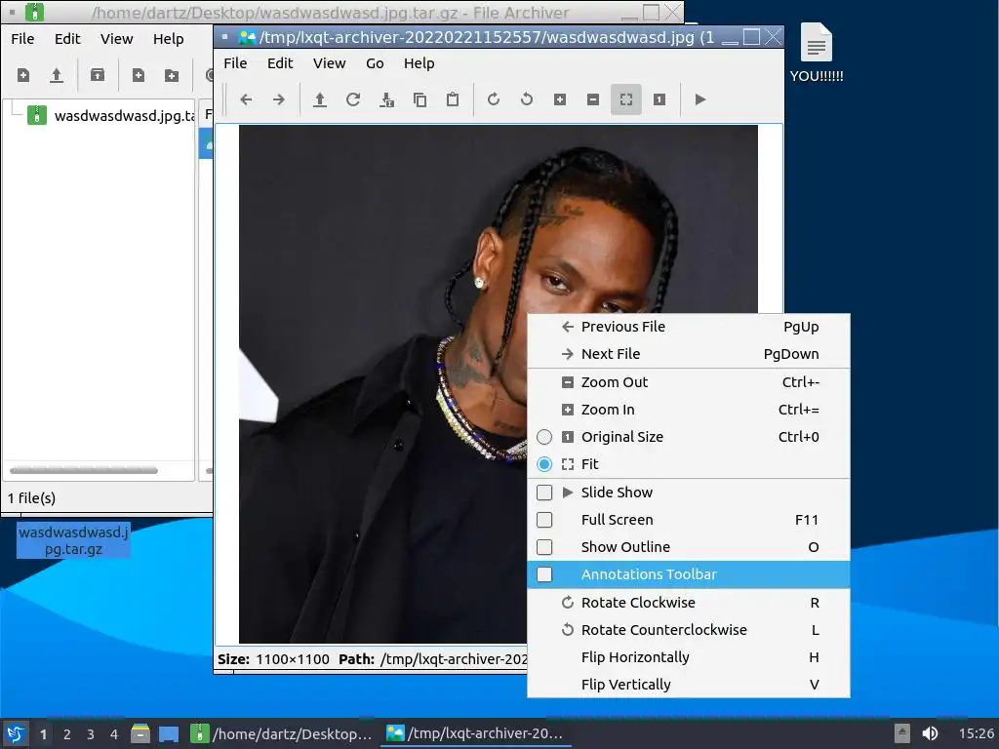This screenshot has width=999, height=749.
Task: Choose Rotate Counterclockwise from the context menu
Action: click(x=689, y=630)
